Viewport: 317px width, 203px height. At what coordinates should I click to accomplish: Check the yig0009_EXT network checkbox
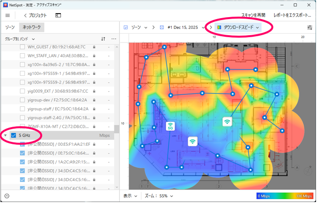pyautogui.click(x=22, y=91)
